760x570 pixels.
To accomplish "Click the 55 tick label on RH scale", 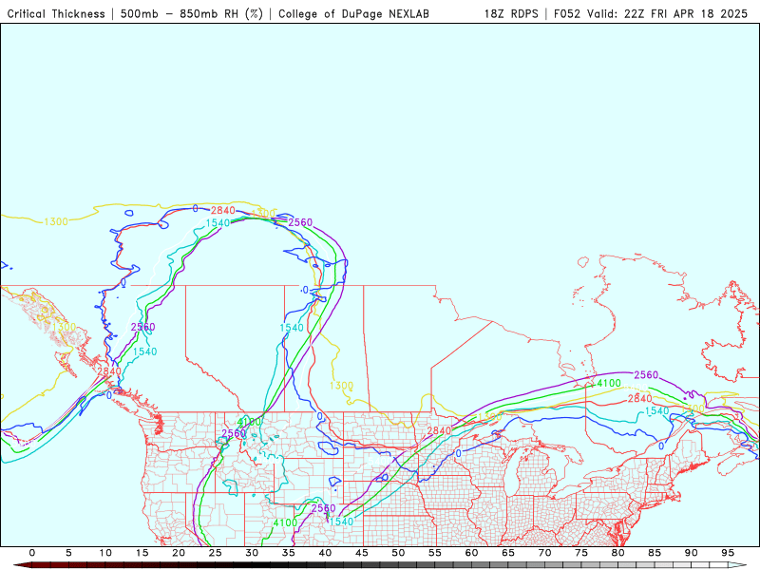I will [x=435, y=553].
